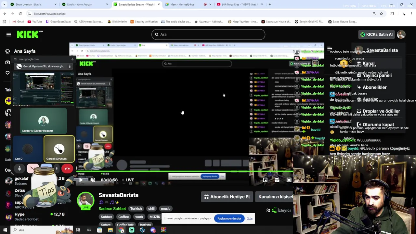Click the KICKs Satın Al button
This screenshot has width=416, height=234.
(376, 34)
